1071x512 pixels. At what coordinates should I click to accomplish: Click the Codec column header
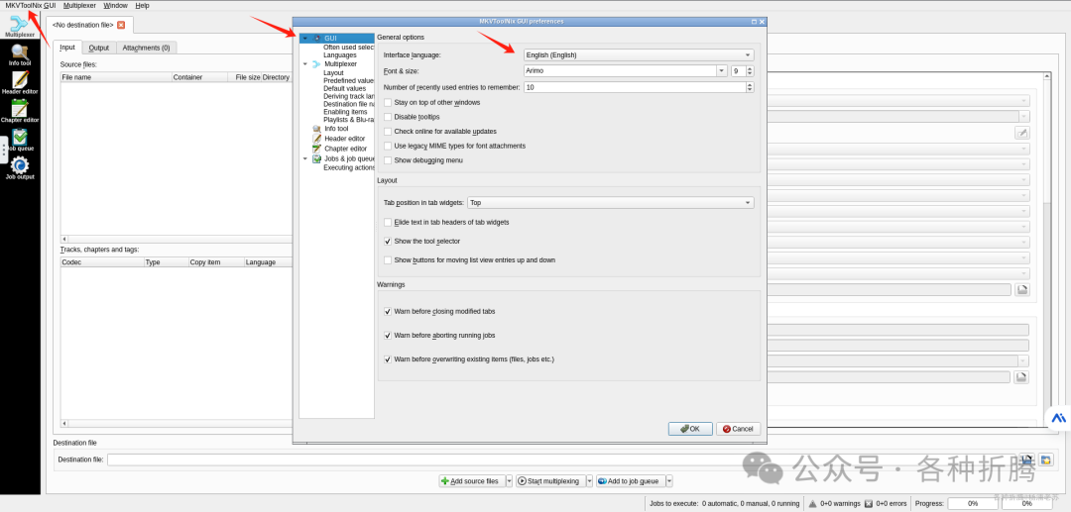[102, 262]
